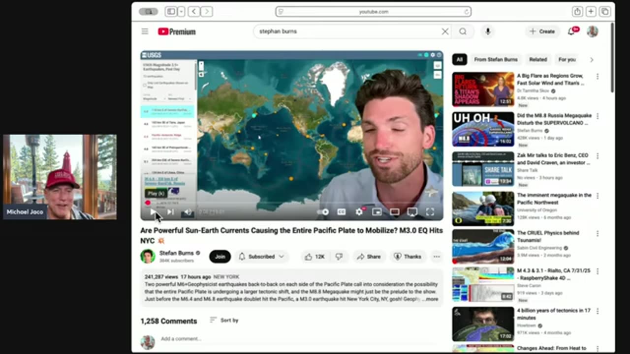
Task: Switch to theater mode
Action: coord(395,212)
